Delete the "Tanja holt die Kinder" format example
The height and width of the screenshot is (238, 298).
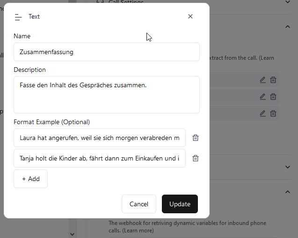tap(196, 158)
